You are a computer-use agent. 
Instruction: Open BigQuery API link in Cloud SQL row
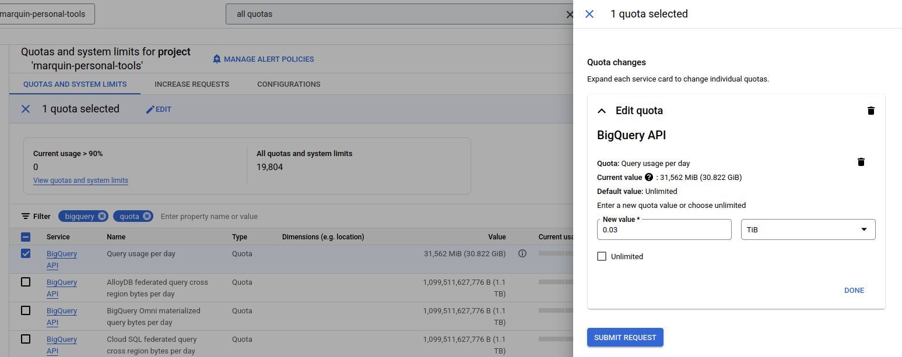click(x=62, y=345)
